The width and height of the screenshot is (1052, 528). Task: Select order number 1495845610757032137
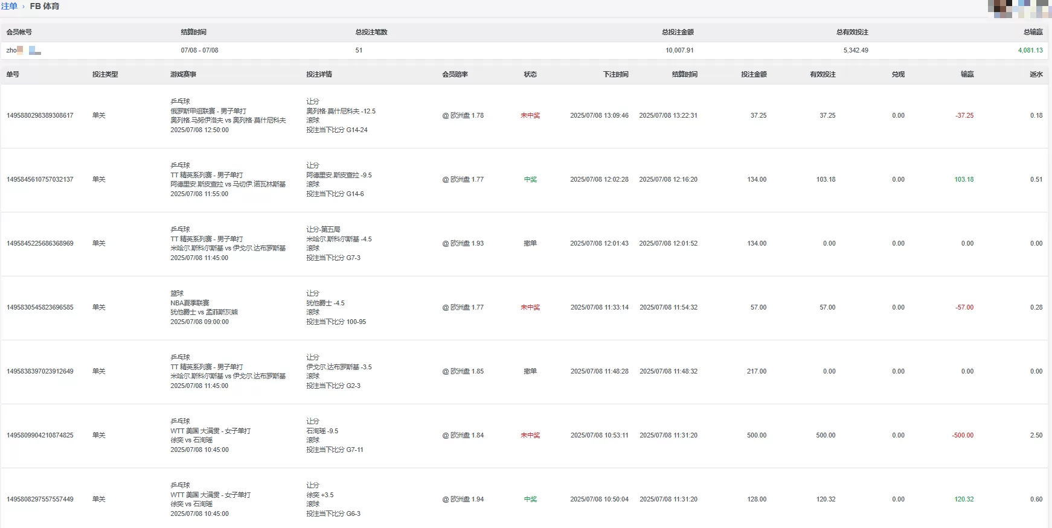pos(40,179)
